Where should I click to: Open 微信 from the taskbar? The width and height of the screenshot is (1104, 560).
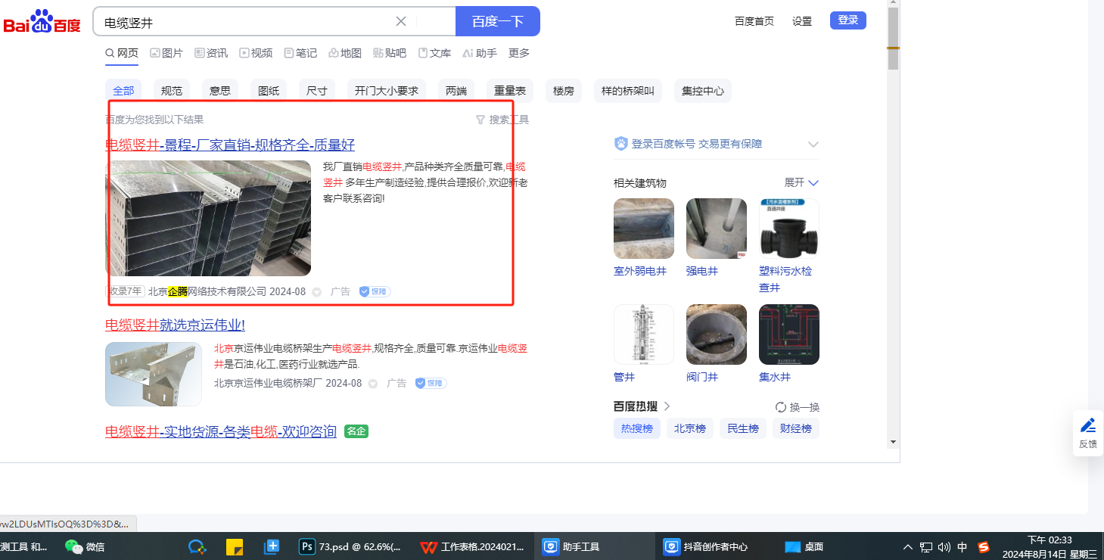(x=85, y=546)
